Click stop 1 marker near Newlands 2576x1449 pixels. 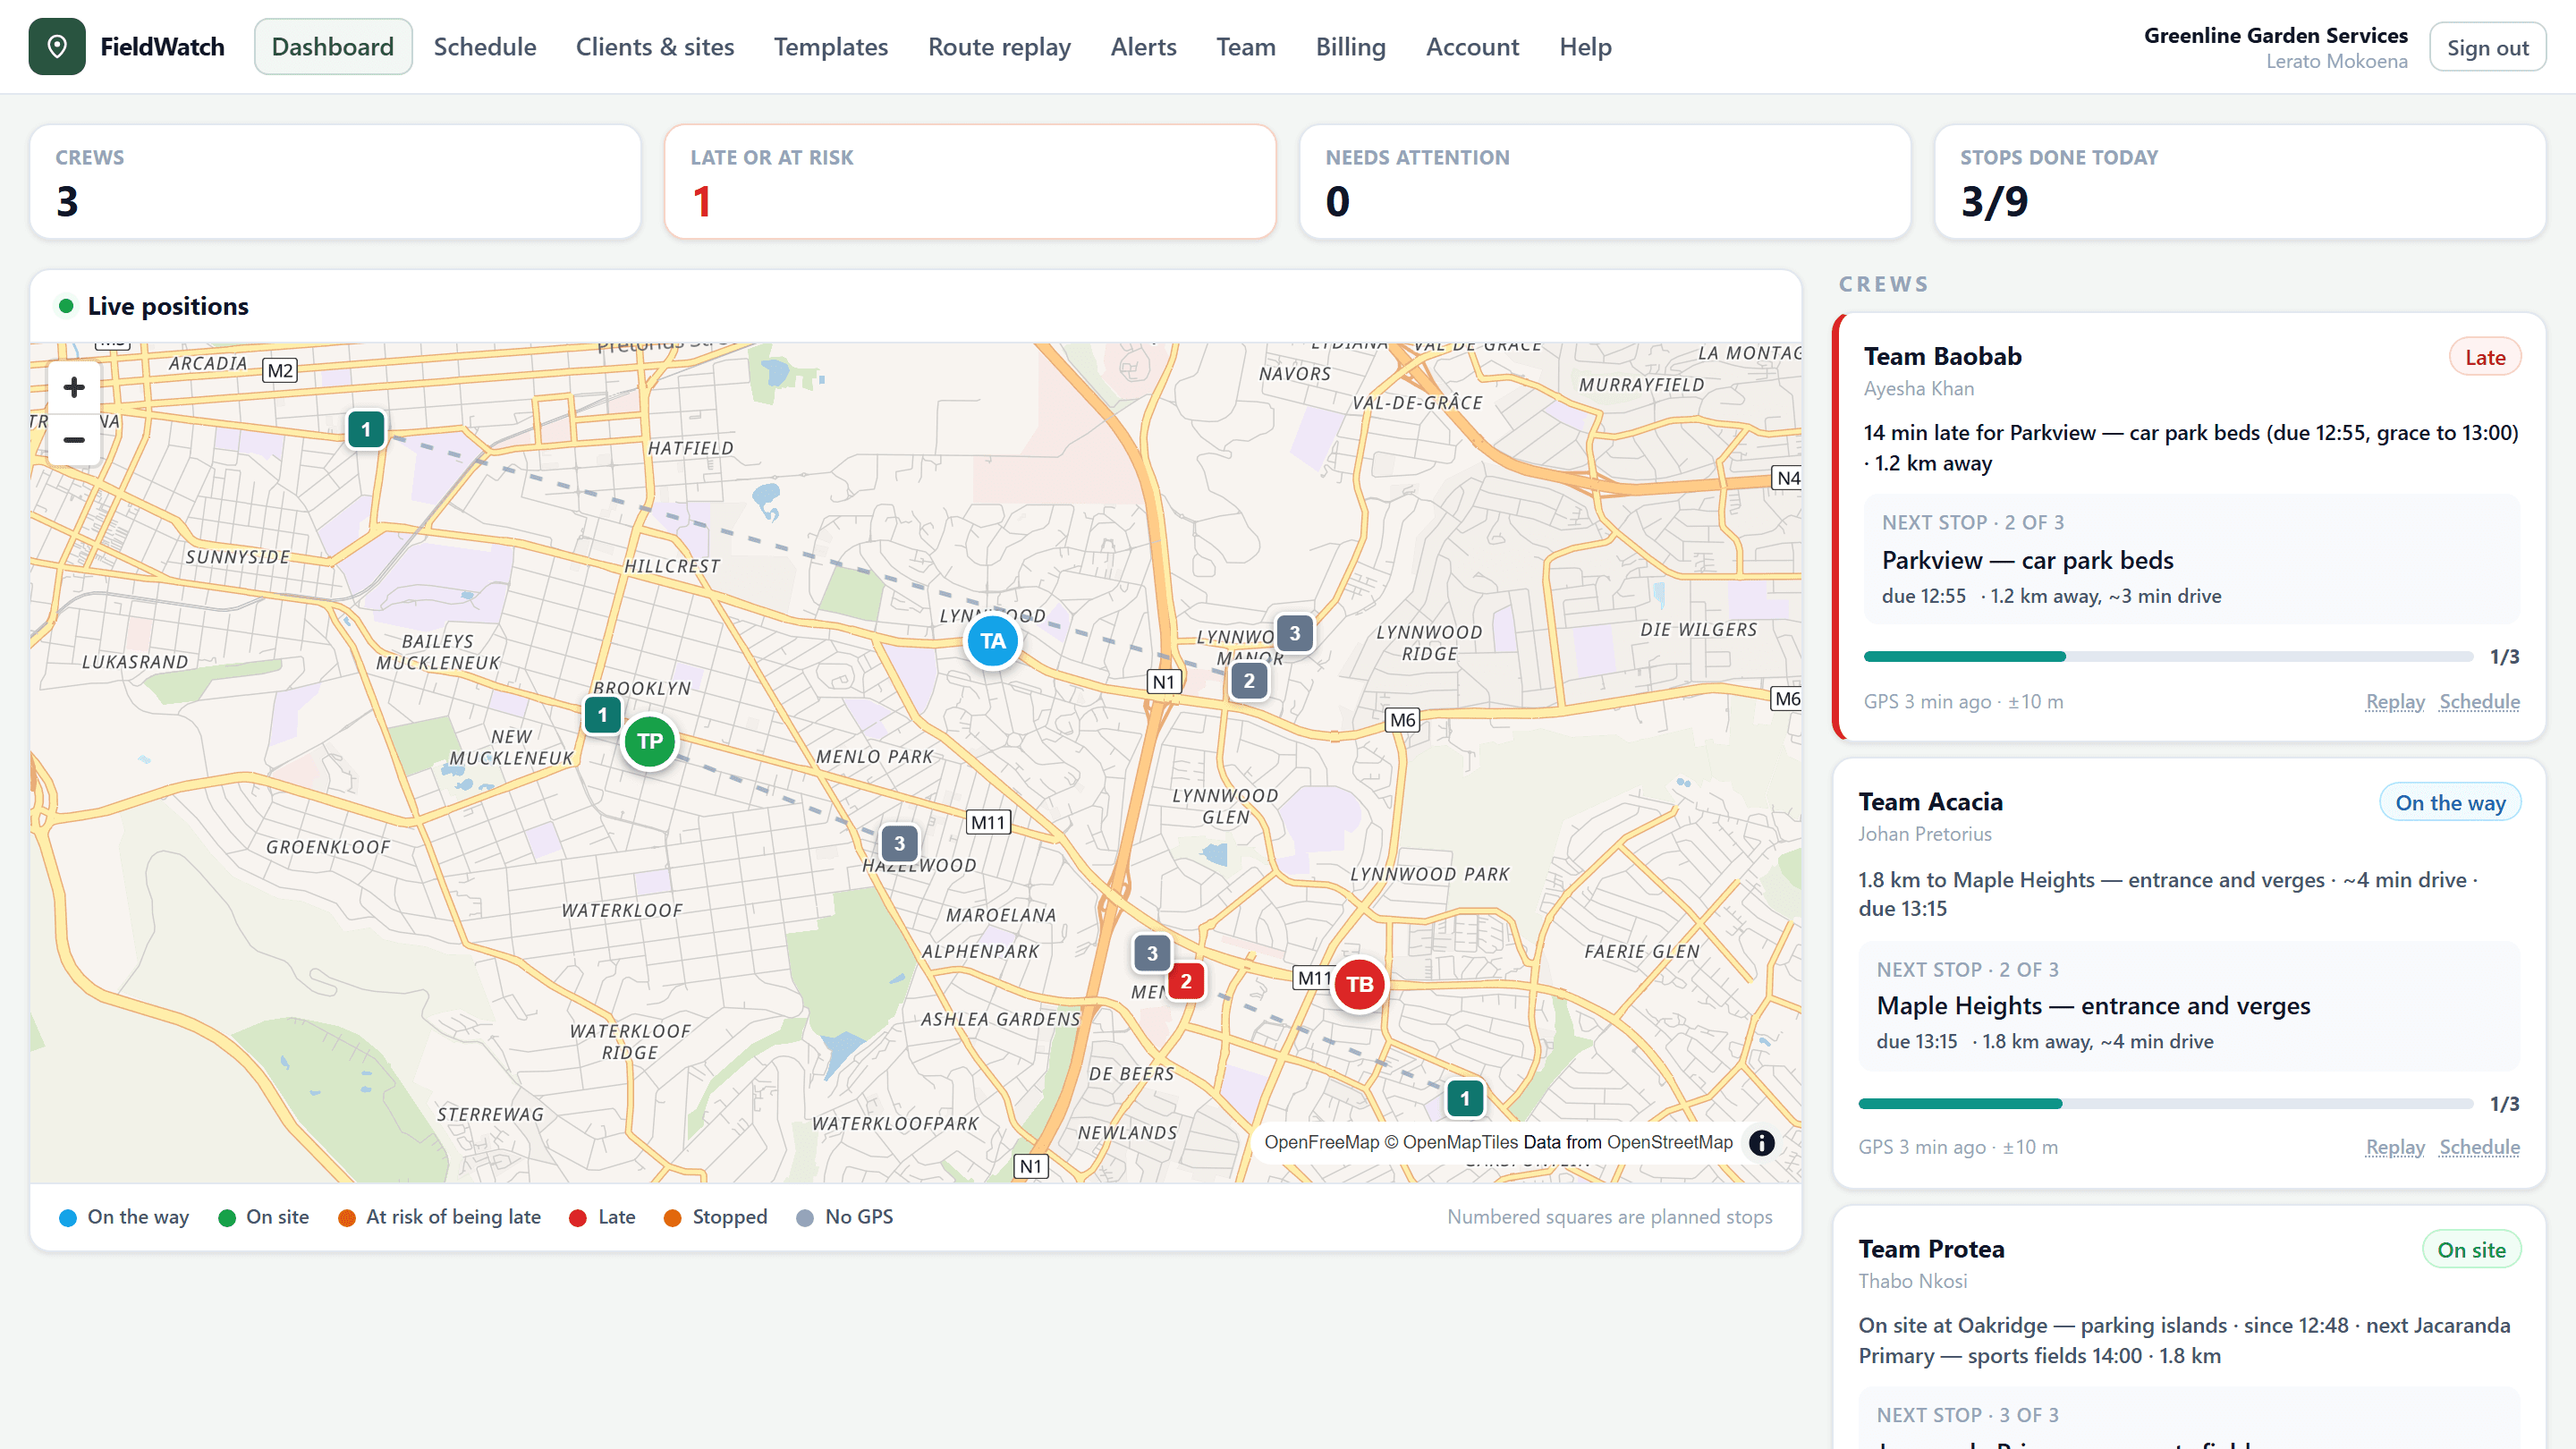[x=1465, y=1098]
